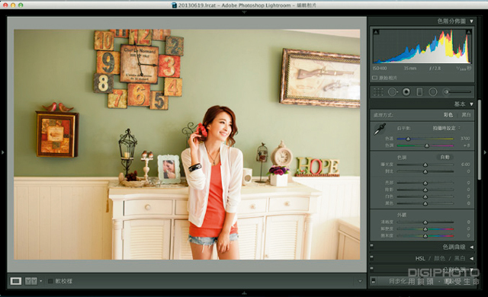Select the Crop Overlay tool
The height and width of the screenshot is (297, 488).
378,92
